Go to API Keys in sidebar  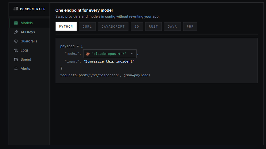(x=29, y=32)
